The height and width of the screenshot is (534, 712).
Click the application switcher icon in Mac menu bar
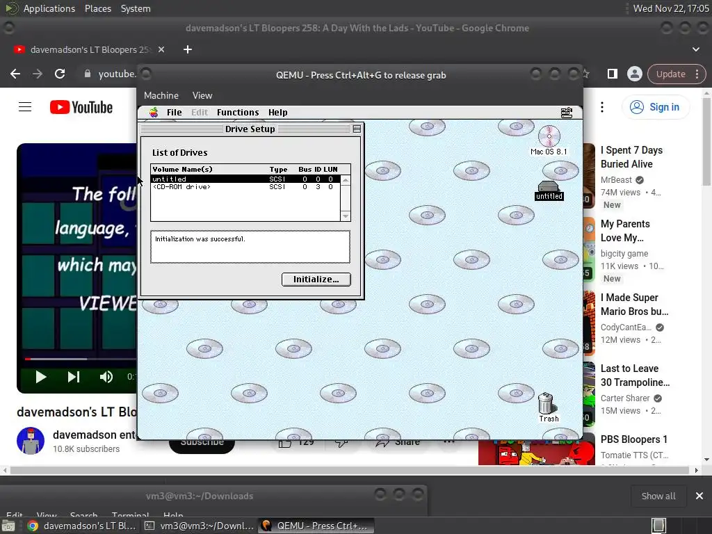[x=566, y=112]
